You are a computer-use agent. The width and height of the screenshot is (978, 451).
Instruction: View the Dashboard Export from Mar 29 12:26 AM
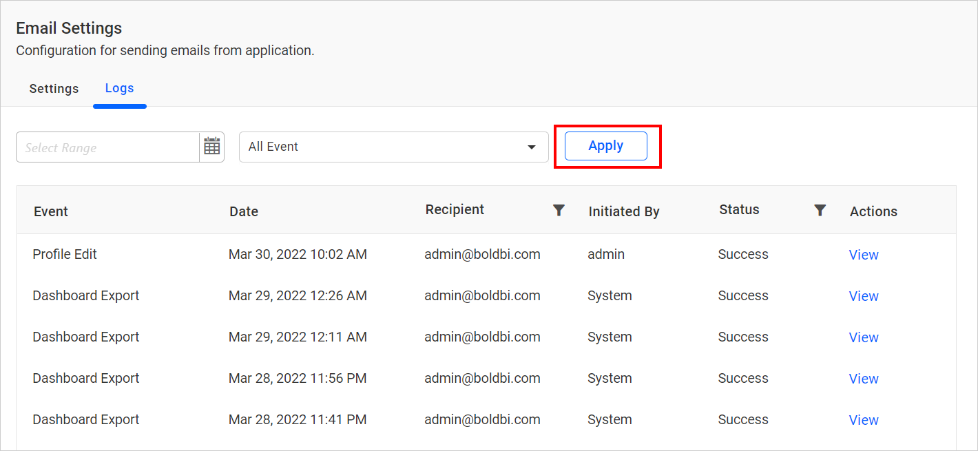pyautogui.click(x=864, y=295)
